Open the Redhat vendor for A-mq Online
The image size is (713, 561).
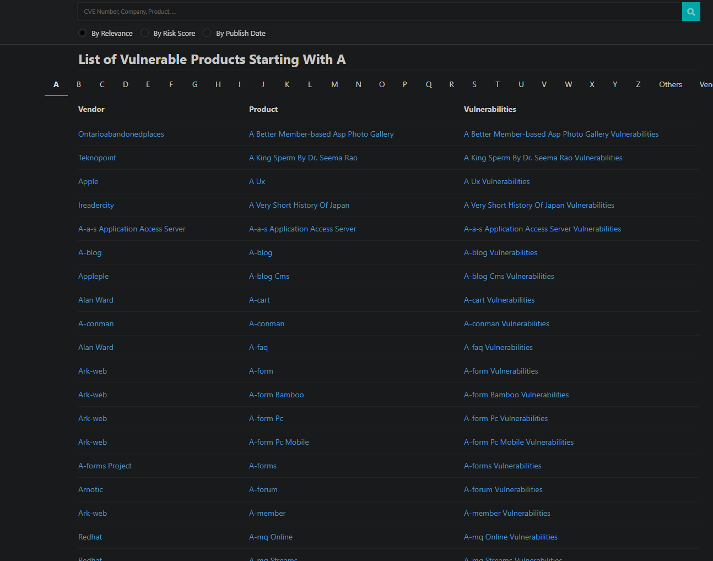90,537
